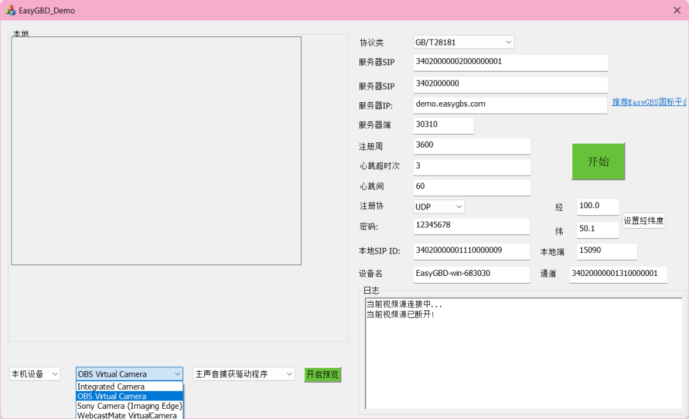Close the EasyGBD_Demo window
This screenshot has height=419, width=689.
pos(677,10)
